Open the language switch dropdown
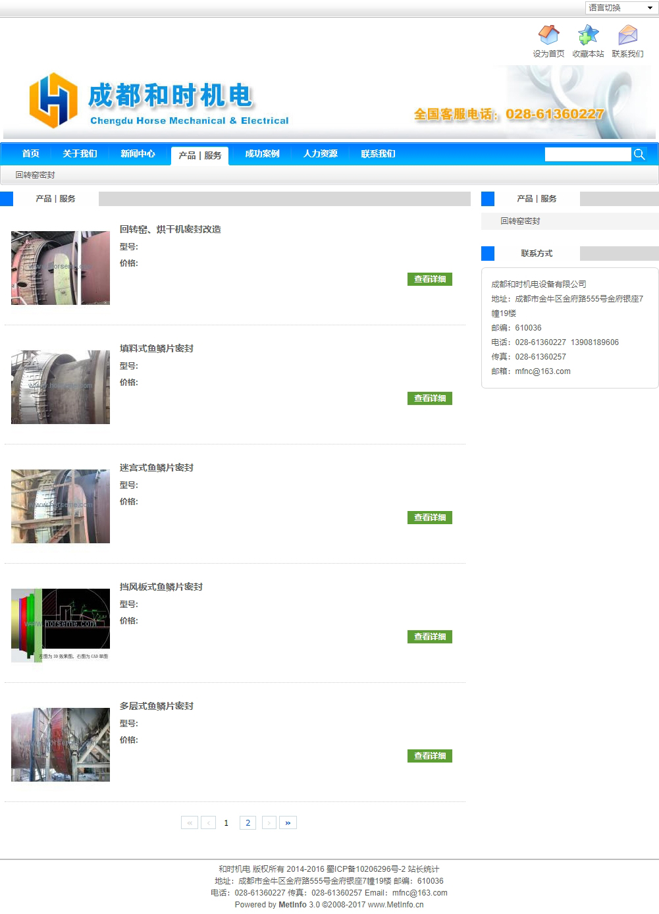The height and width of the screenshot is (914, 659). click(620, 8)
